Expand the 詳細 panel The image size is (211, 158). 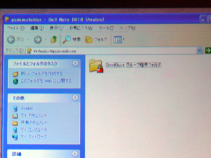[75, 154]
